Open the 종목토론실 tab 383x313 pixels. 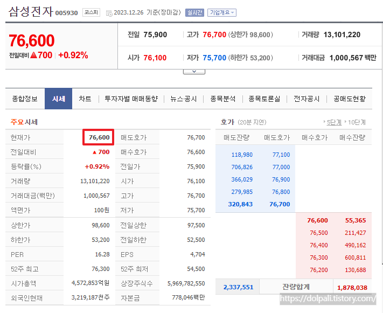pyautogui.click(x=264, y=99)
